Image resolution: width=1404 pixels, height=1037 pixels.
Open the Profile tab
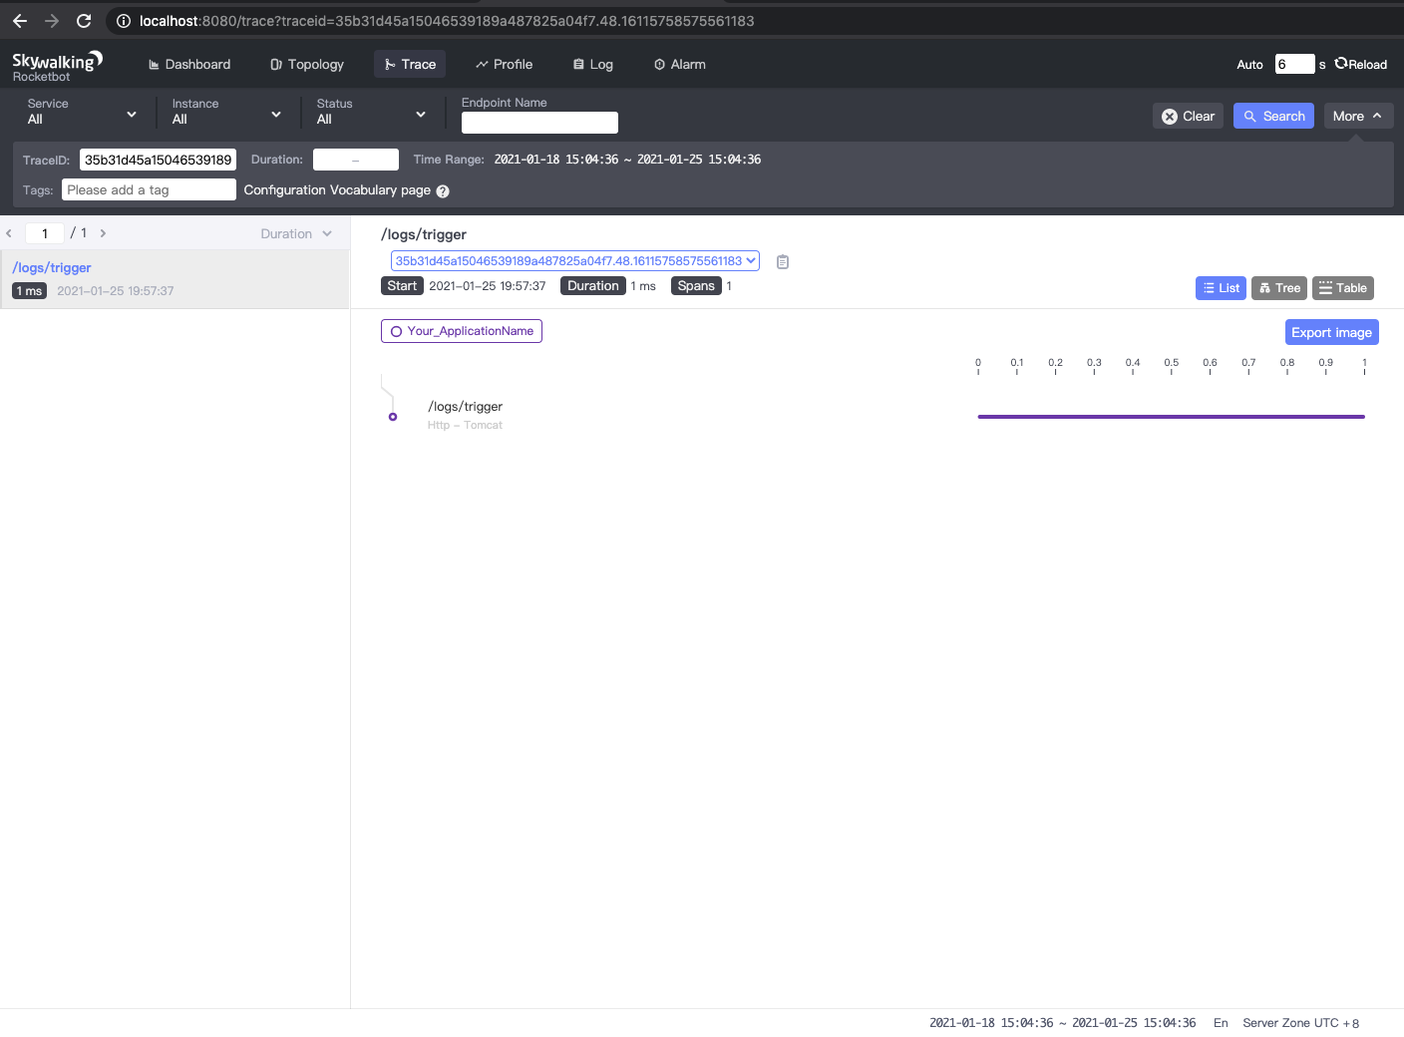[504, 64]
